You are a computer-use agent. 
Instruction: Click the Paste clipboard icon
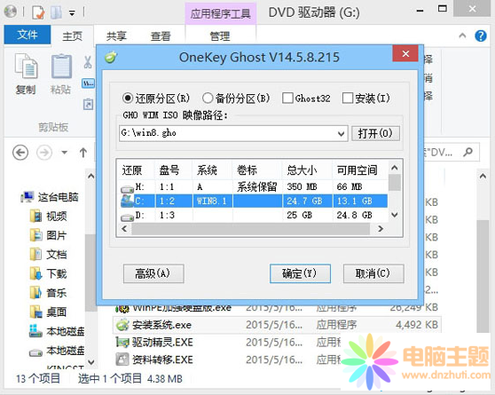(x=61, y=67)
